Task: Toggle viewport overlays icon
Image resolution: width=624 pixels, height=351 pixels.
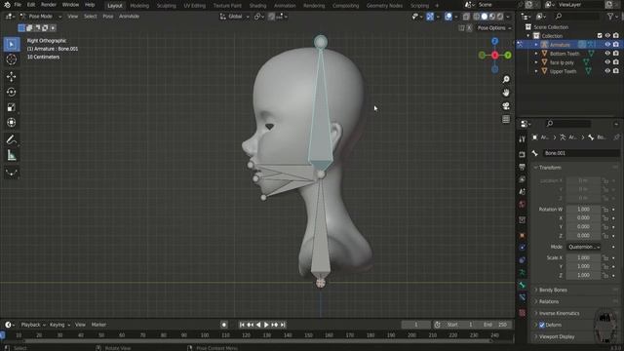Action: click(448, 17)
